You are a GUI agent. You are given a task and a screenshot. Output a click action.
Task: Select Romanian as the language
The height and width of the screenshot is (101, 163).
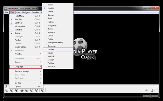point(58,46)
